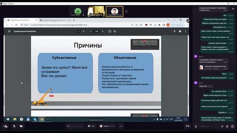Screen dimensions: 237x133
Task: Select the middle participant video thumbnail
Action: click(x=96, y=11)
